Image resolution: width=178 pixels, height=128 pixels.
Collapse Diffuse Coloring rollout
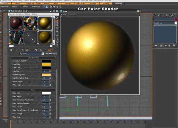[x=33, y=58]
